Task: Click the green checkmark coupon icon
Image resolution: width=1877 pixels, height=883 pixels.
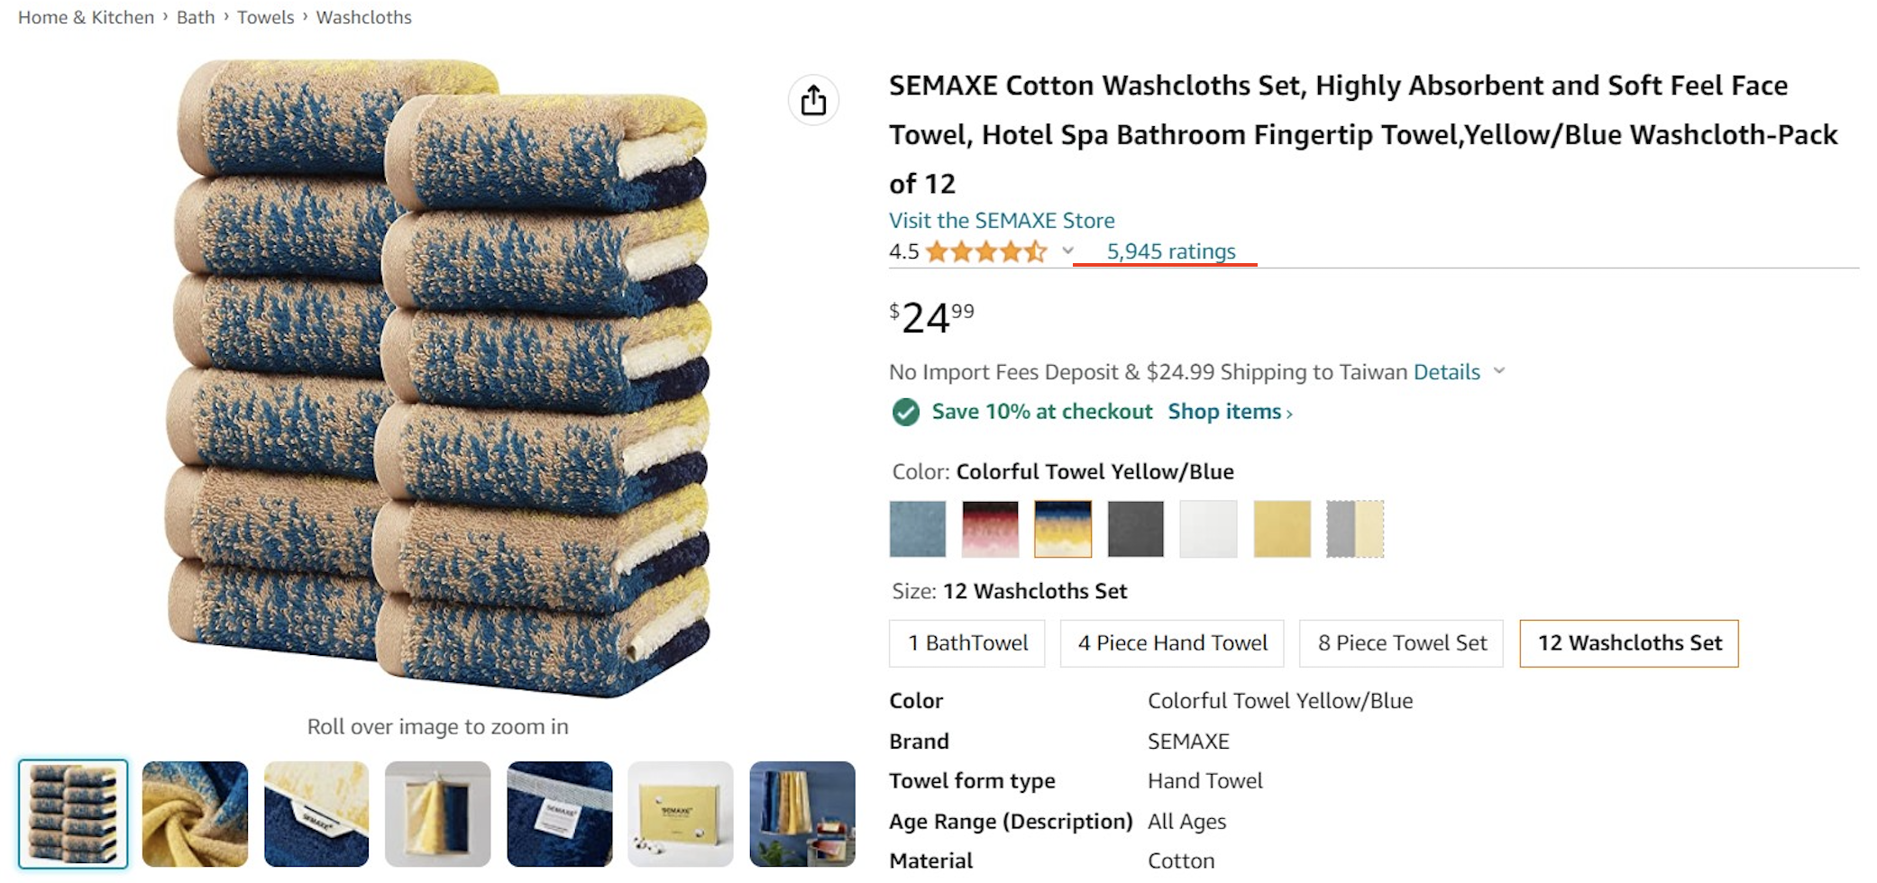Action: click(905, 413)
